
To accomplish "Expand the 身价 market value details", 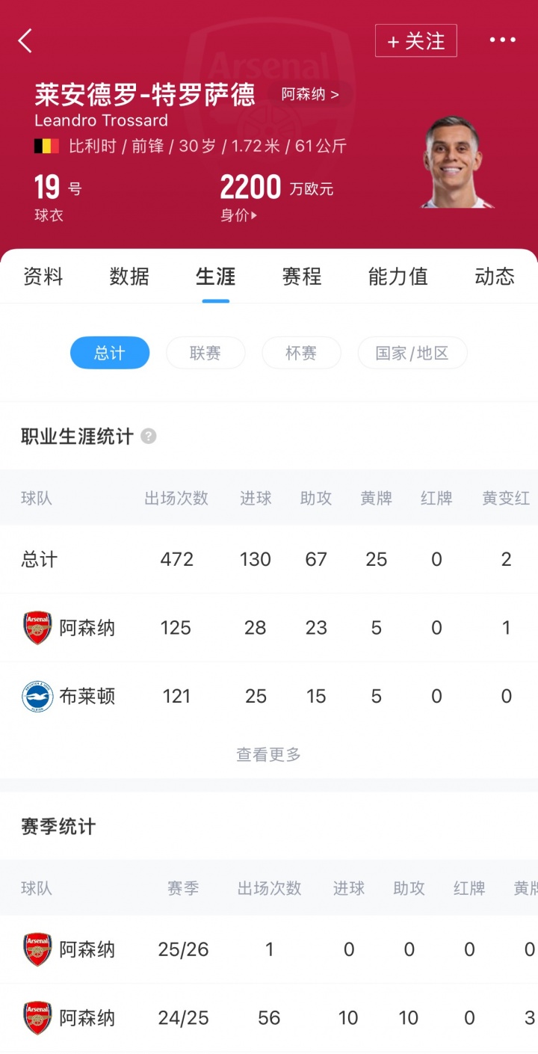I will coord(238,215).
